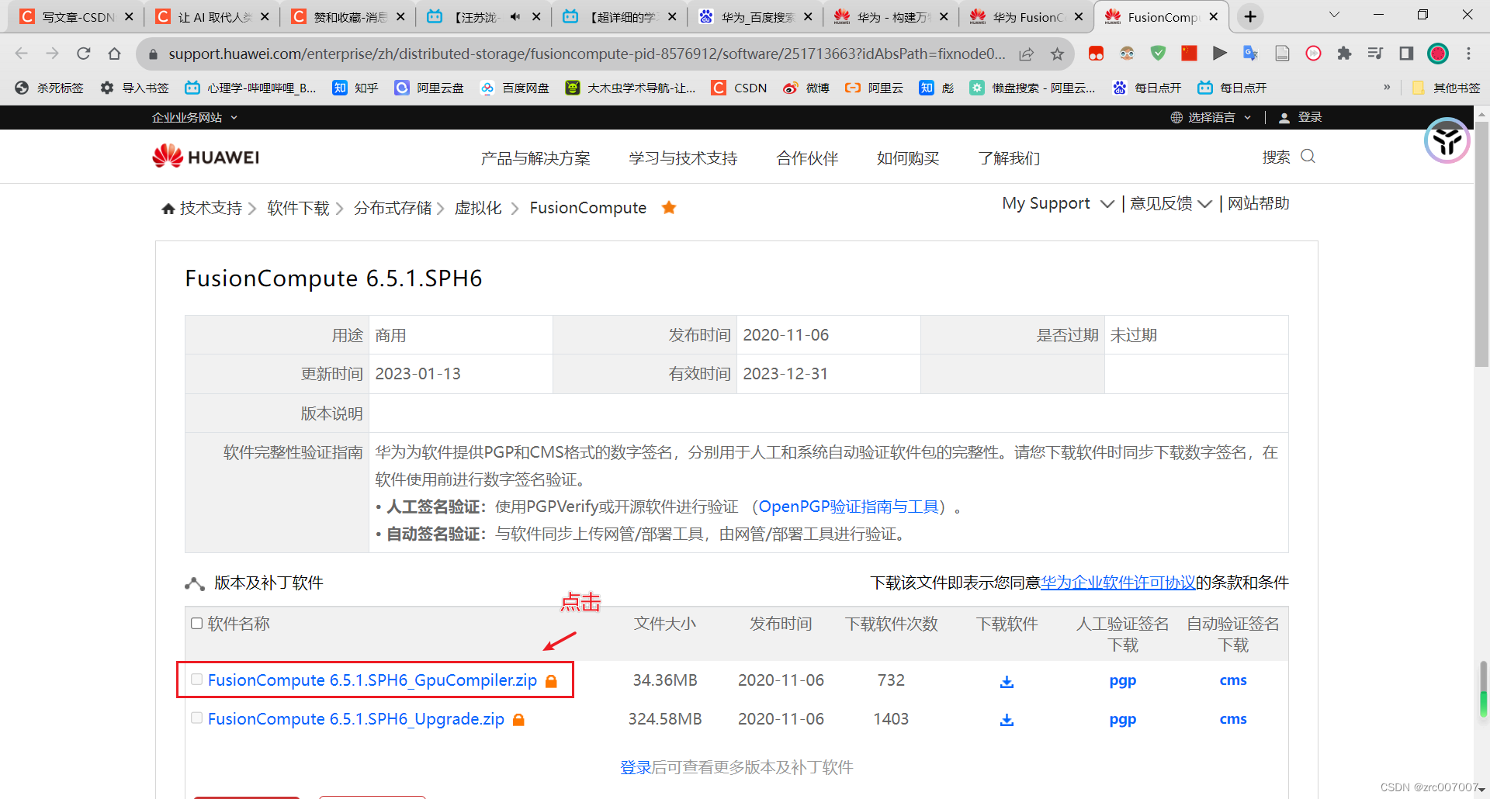Open the browser side panel icon
The width and height of the screenshot is (1490, 799).
[x=1406, y=54]
